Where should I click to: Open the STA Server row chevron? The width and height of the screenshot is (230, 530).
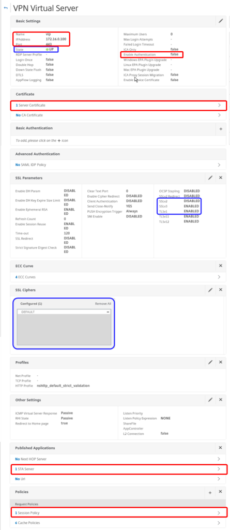coord(219,469)
